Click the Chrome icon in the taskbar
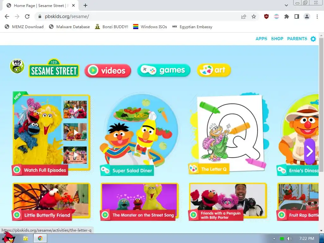 coord(40,239)
